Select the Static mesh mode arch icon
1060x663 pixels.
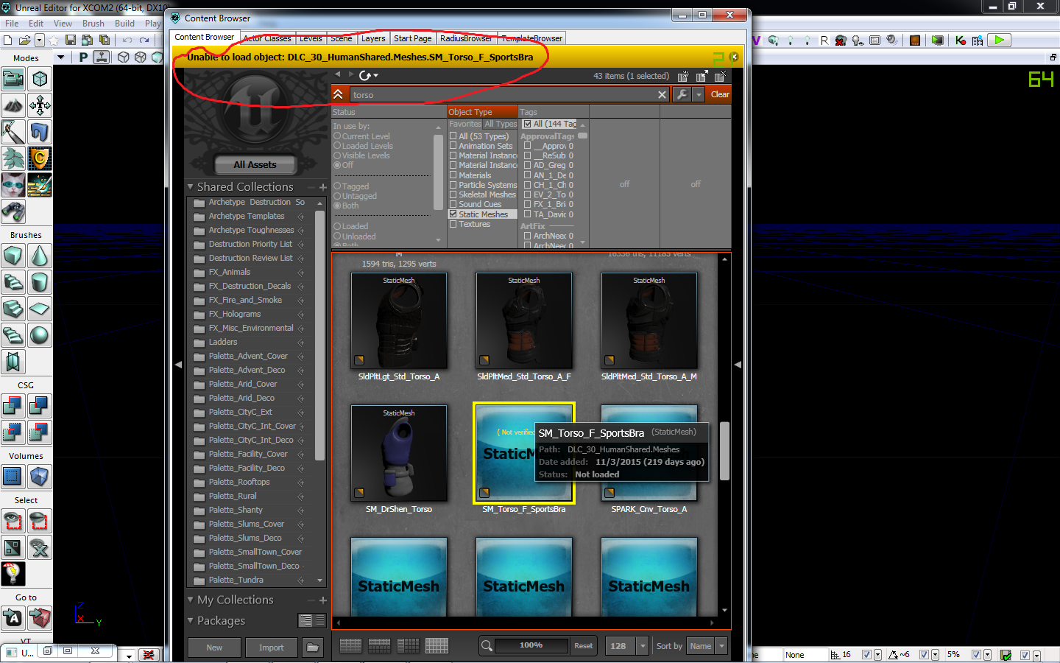tap(40, 132)
